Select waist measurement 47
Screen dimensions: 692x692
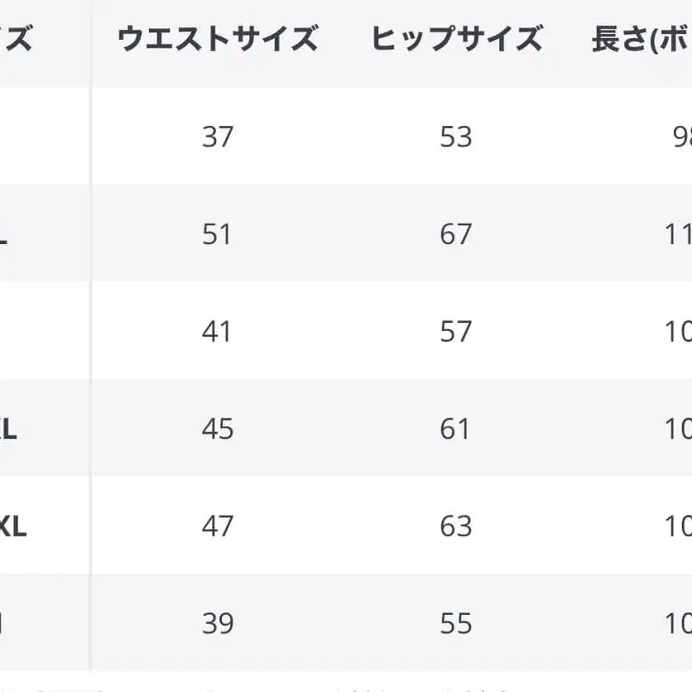tap(217, 526)
